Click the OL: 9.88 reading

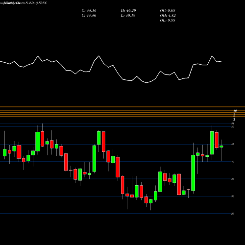168,21
